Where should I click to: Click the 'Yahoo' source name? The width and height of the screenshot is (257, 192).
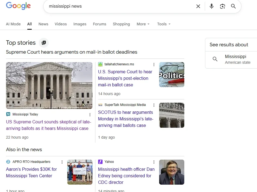click(x=109, y=162)
